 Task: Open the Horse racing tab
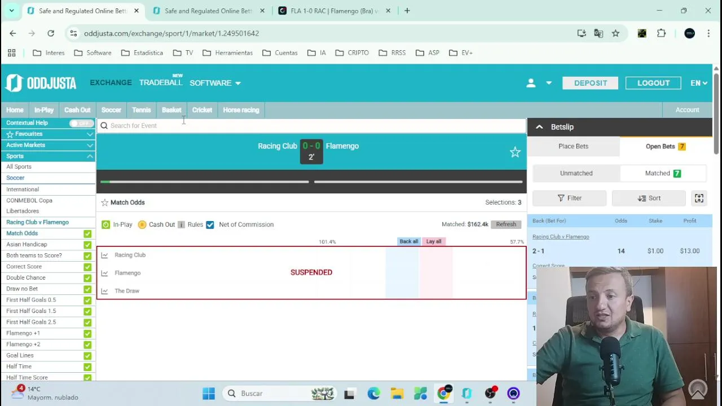click(241, 110)
